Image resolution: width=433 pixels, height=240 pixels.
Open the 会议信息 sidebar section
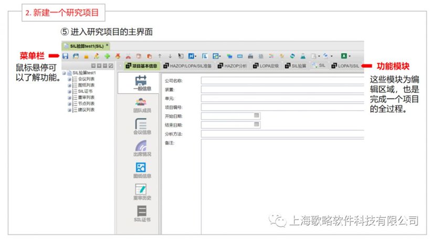coord(142,127)
